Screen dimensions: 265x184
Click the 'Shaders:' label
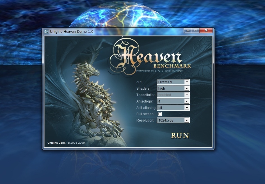click(143, 88)
